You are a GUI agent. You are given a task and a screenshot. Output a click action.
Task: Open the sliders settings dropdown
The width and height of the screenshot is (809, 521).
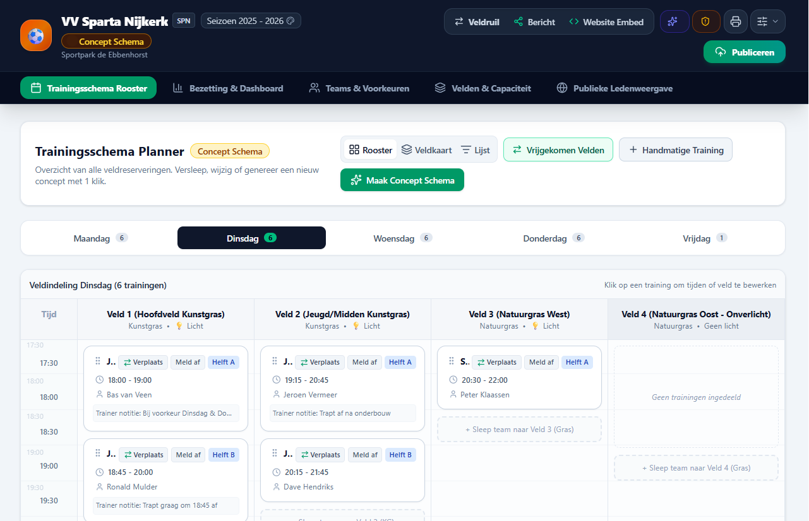[x=768, y=21]
